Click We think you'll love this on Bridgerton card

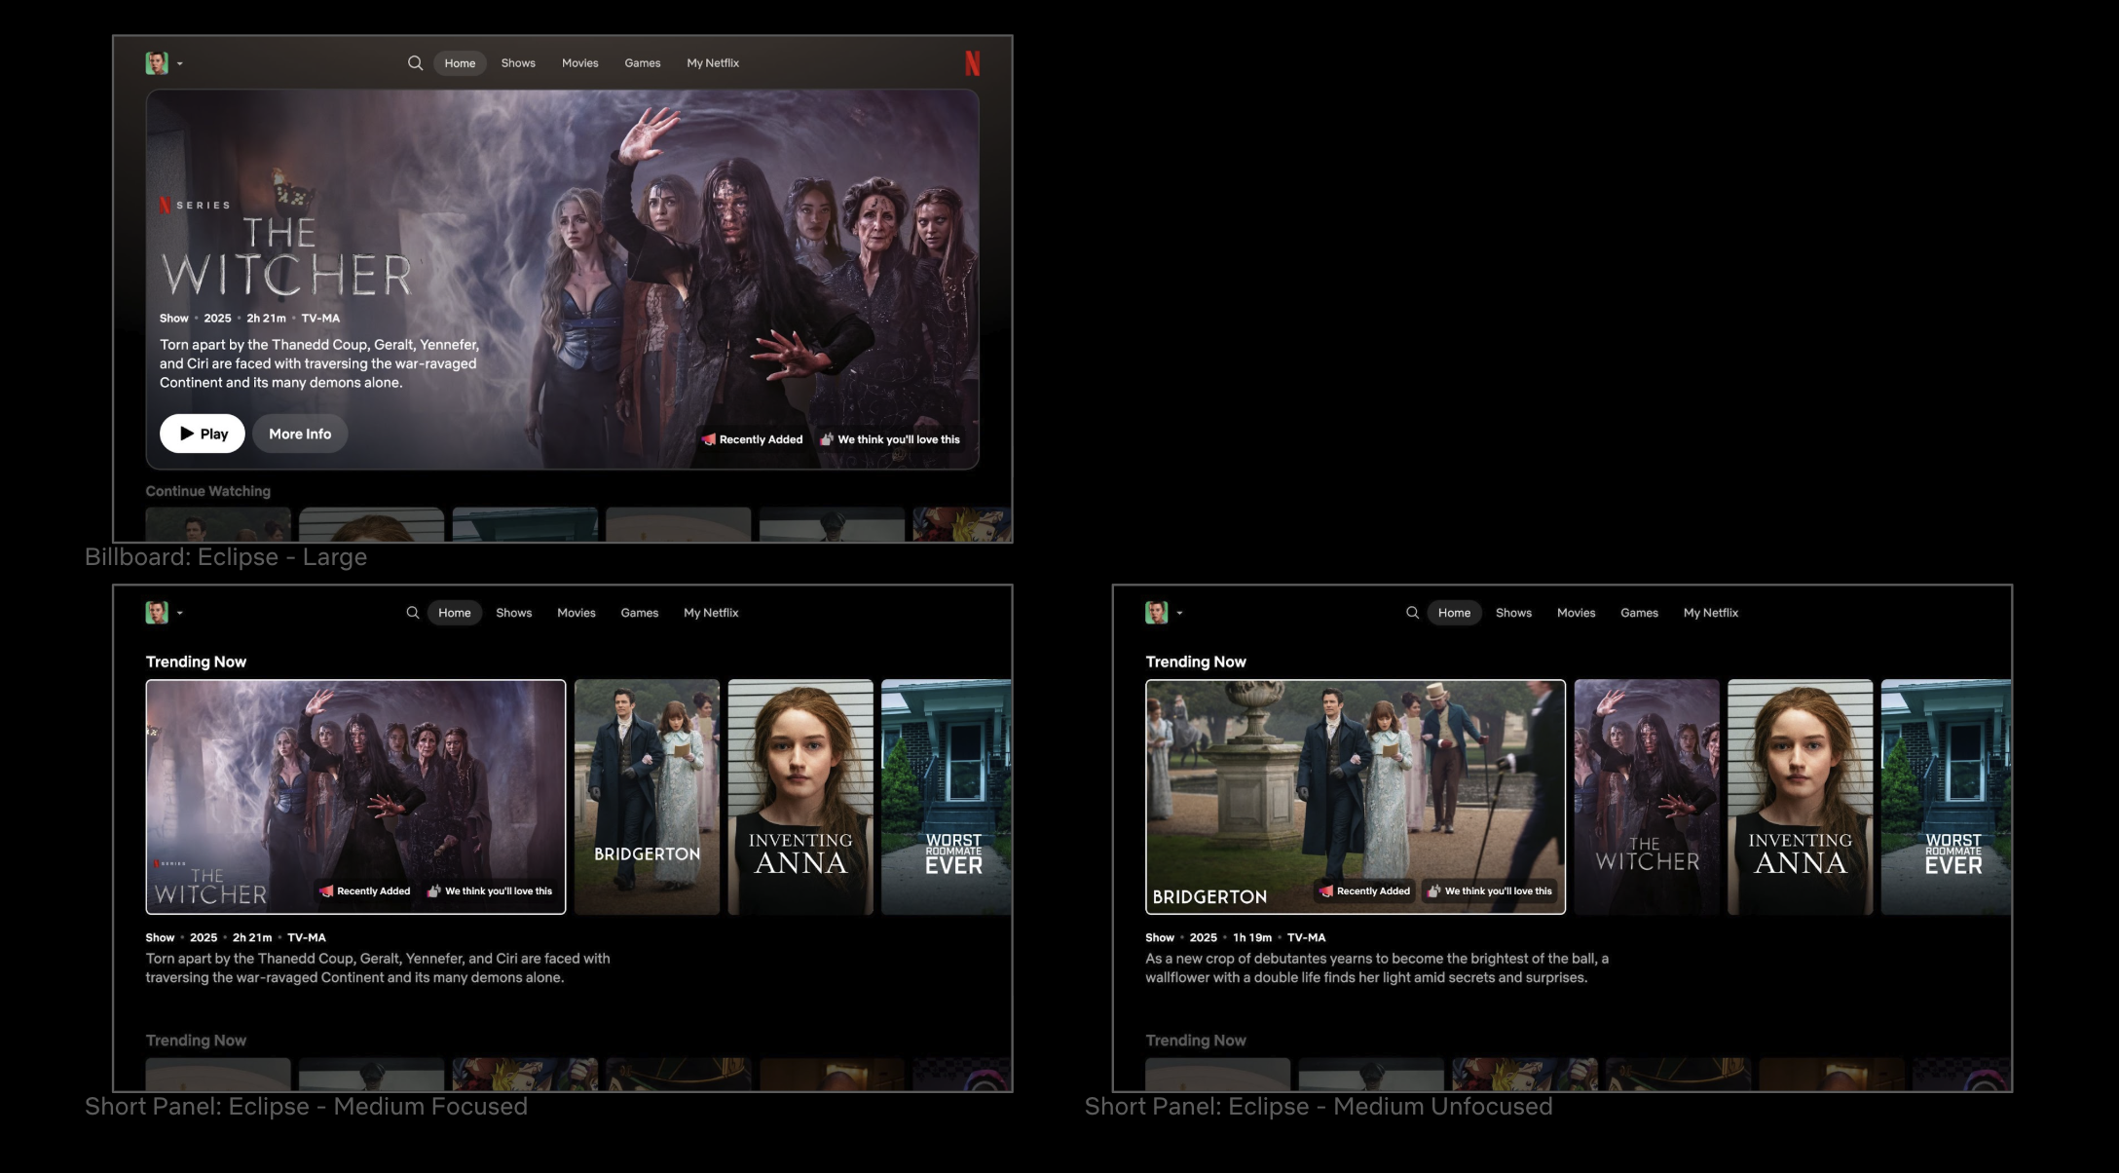point(1490,891)
